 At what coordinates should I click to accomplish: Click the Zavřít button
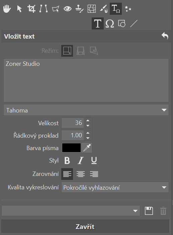[85, 227]
